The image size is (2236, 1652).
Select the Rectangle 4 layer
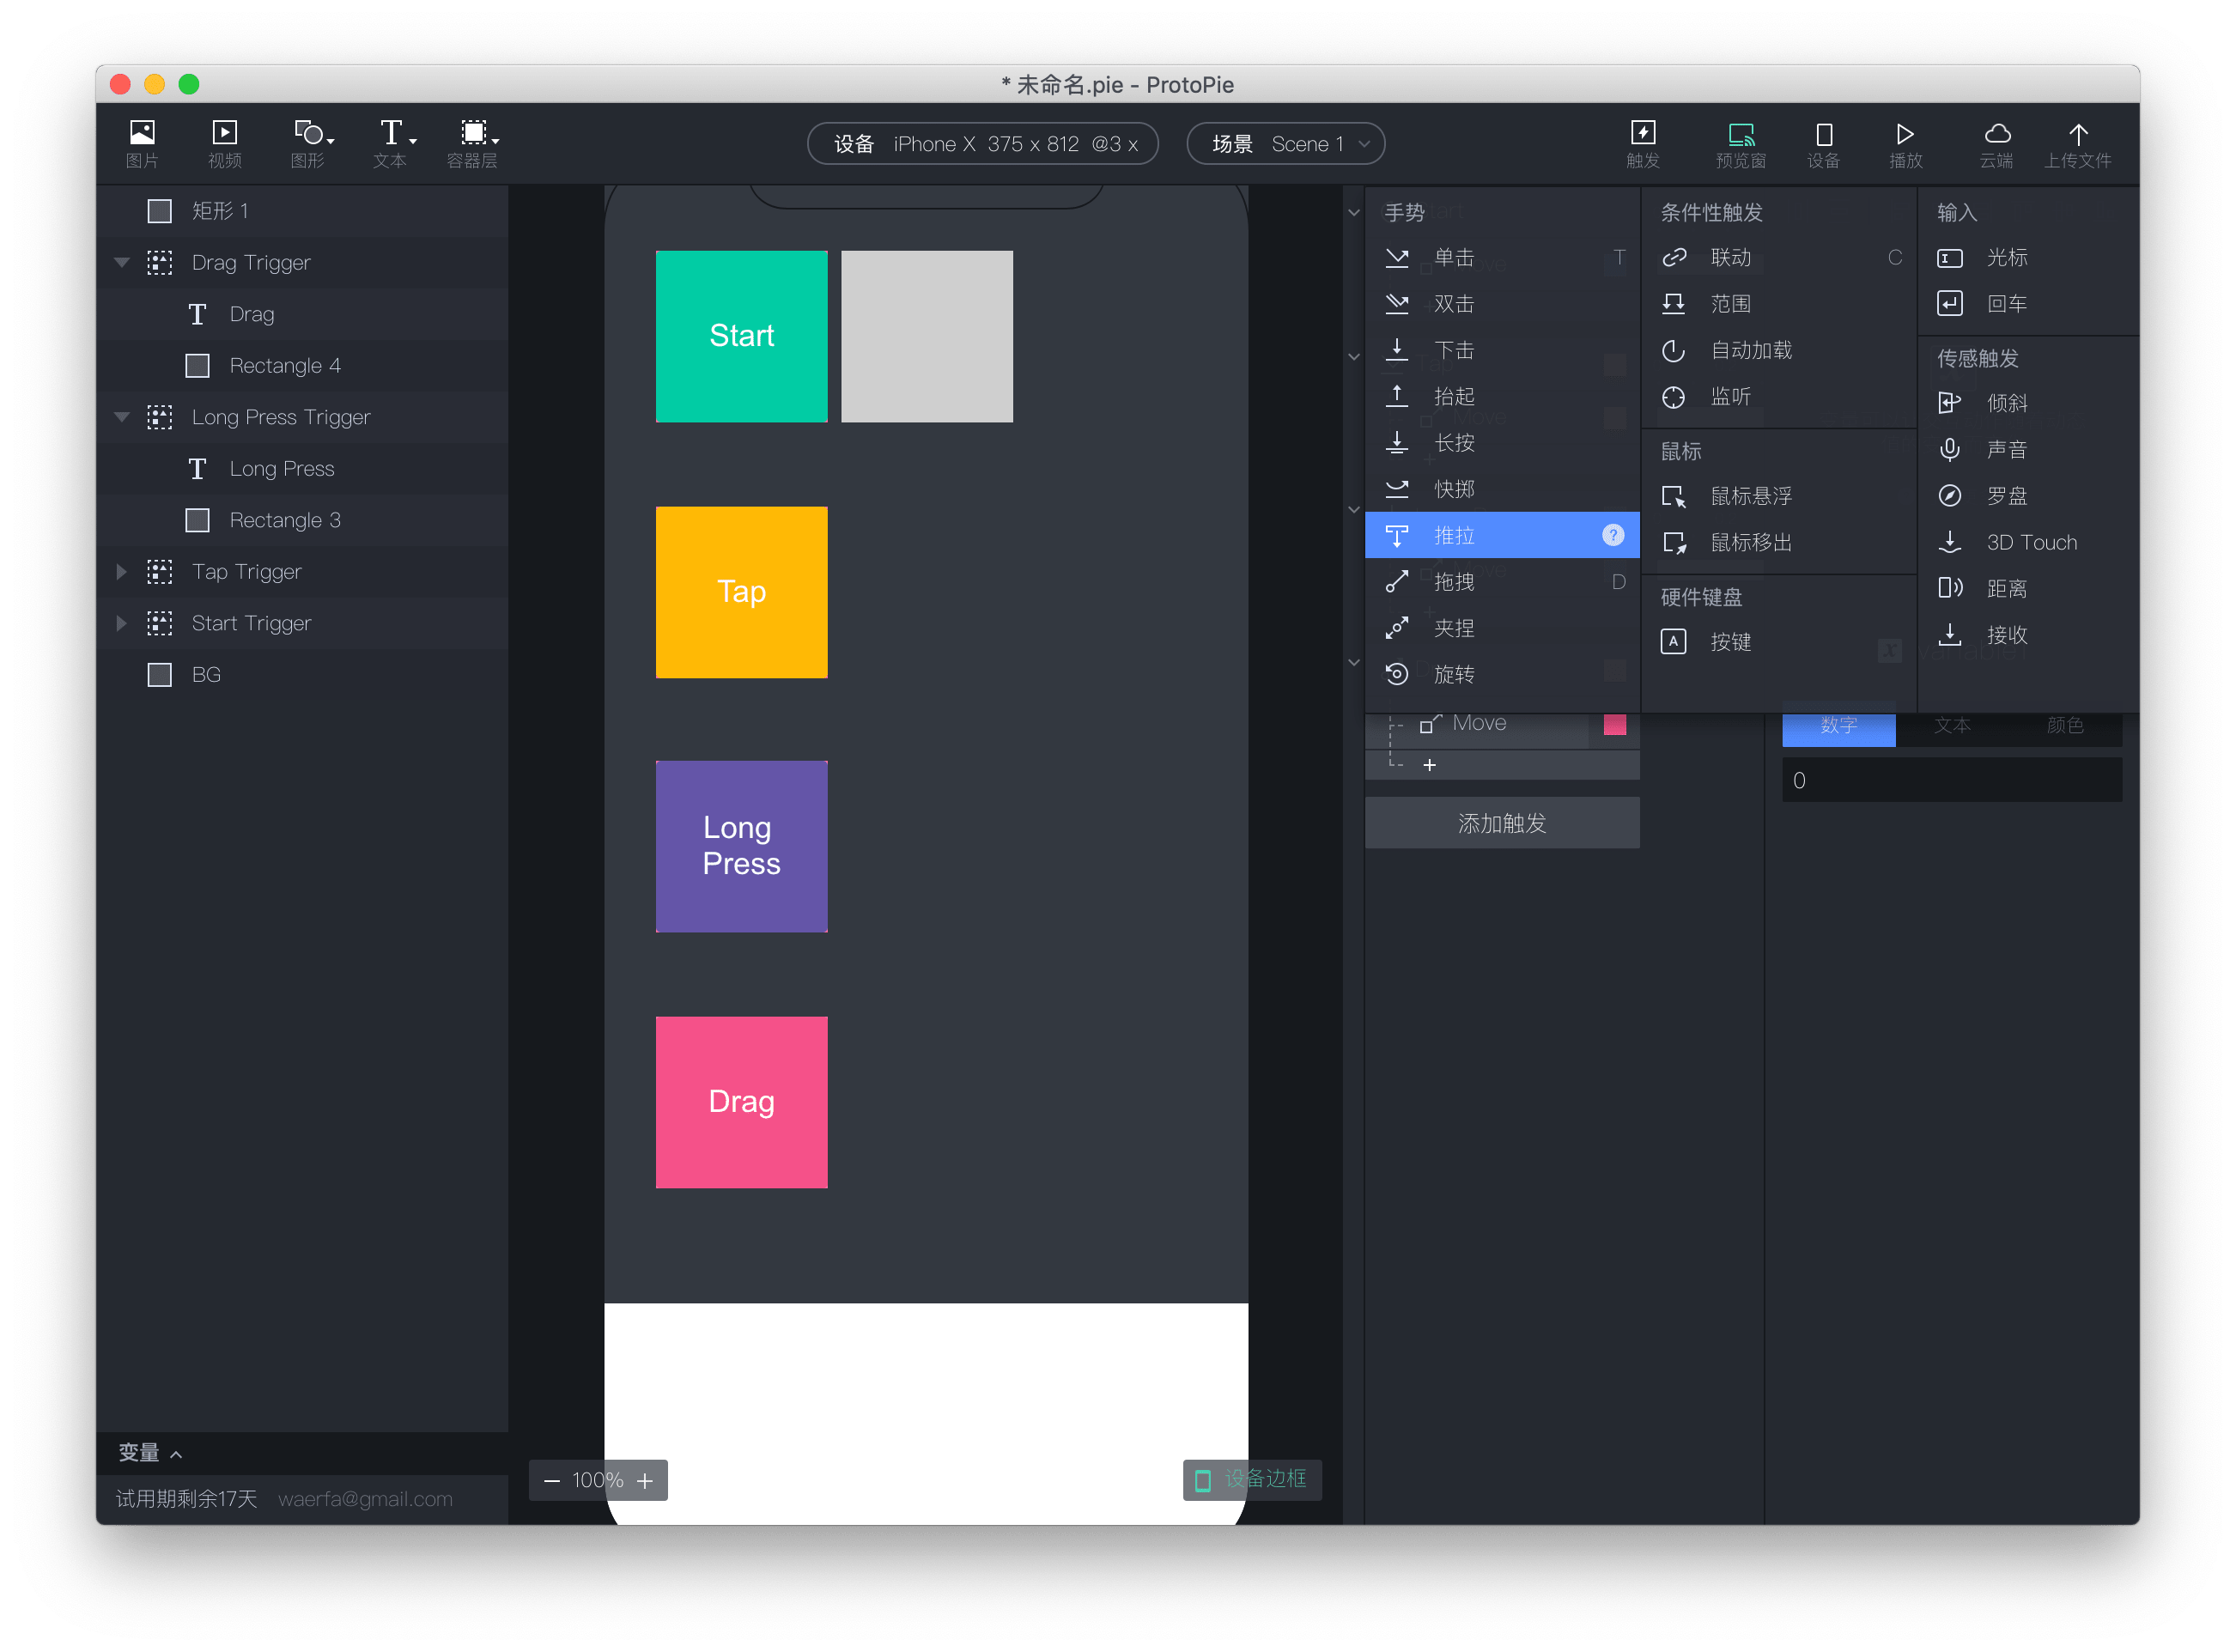302,366
